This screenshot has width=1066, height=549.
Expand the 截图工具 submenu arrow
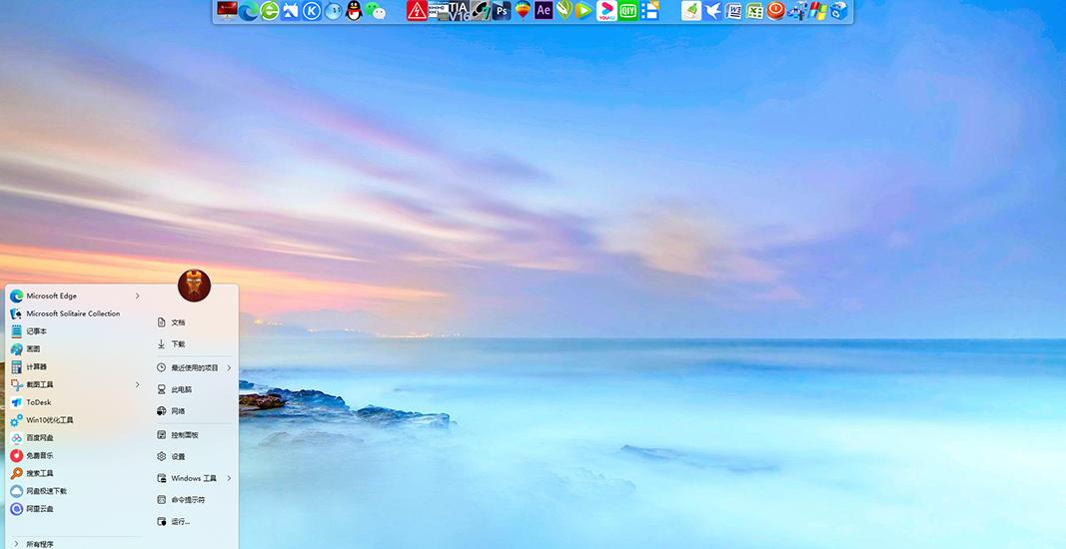tap(138, 384)
